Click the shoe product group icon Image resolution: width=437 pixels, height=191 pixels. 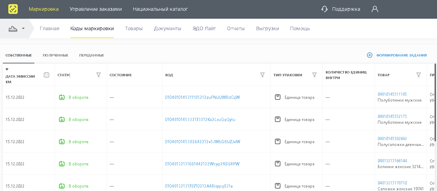(13, 28)
